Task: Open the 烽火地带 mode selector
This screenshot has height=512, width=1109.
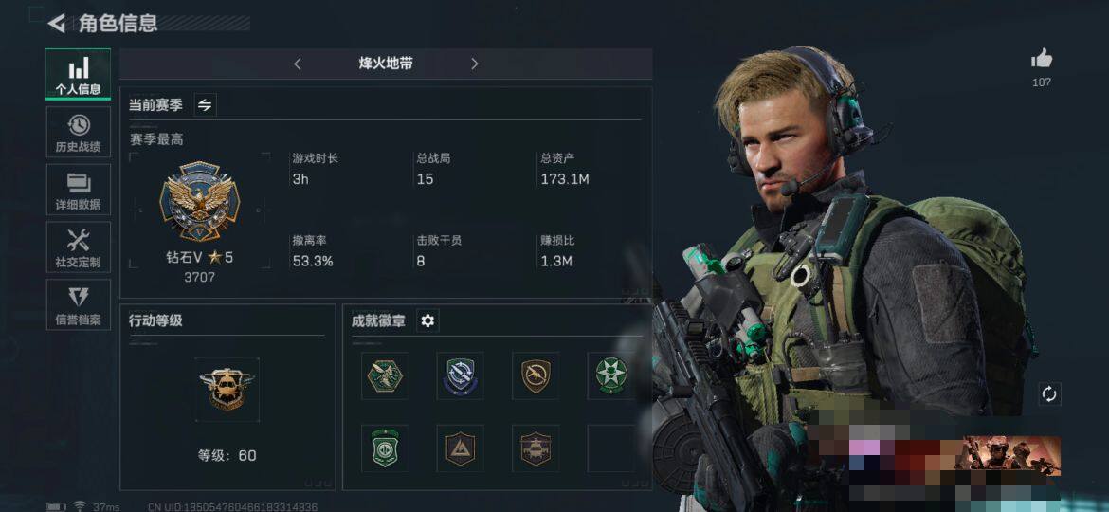Action: point(386,64)
